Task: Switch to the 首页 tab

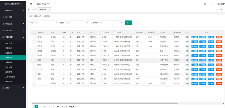Action: click(34, 10)
